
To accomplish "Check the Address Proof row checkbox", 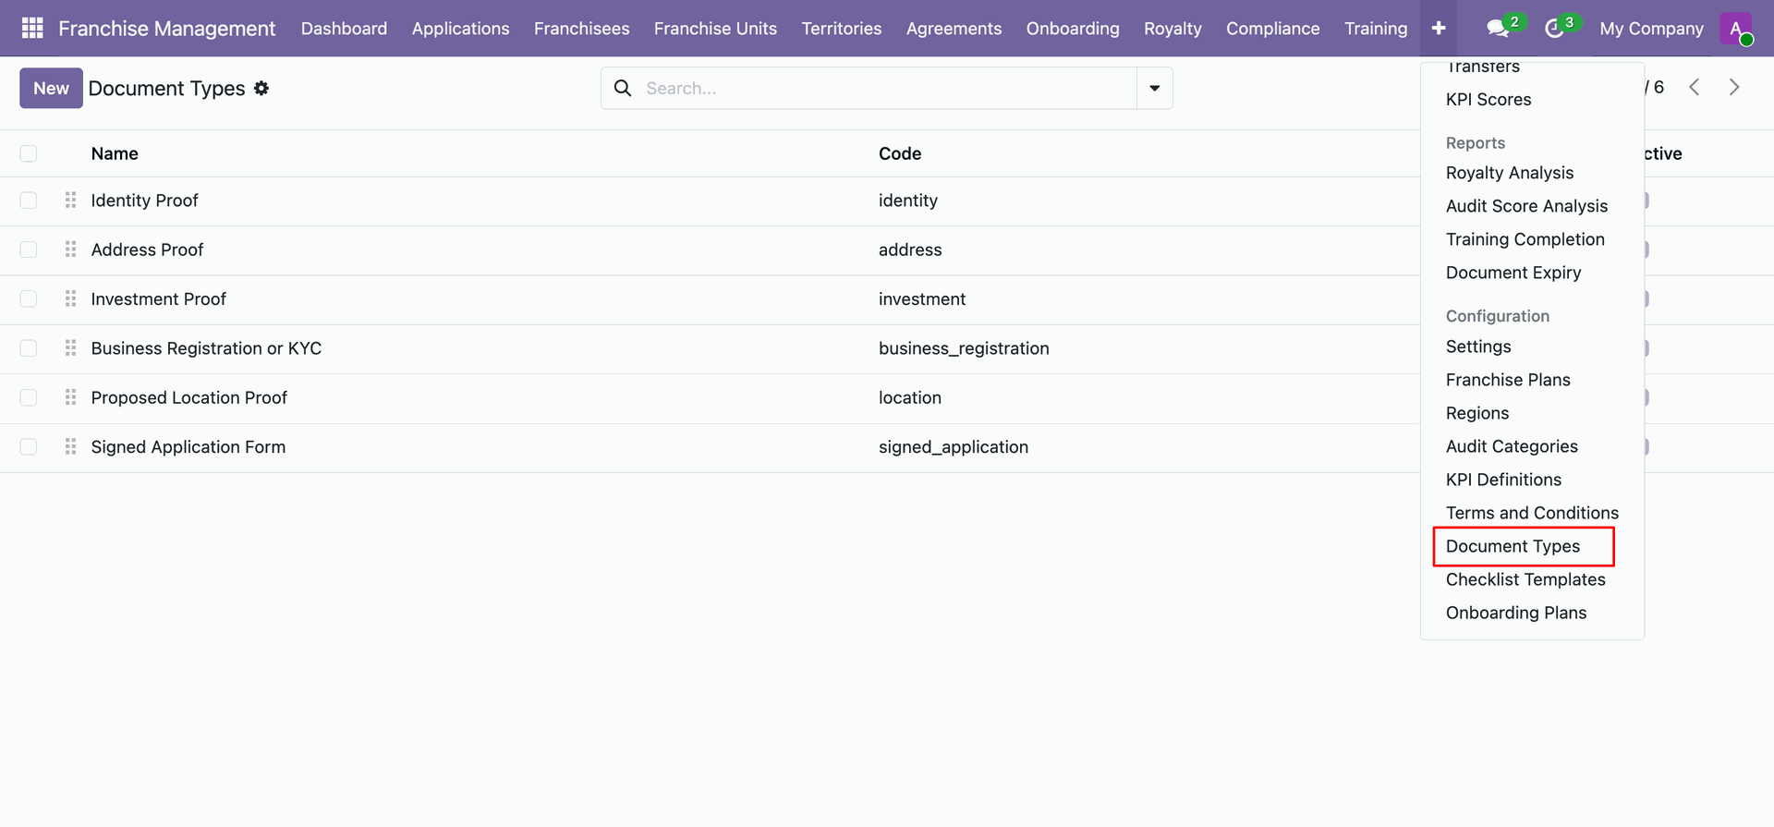I will coord(29,249).
